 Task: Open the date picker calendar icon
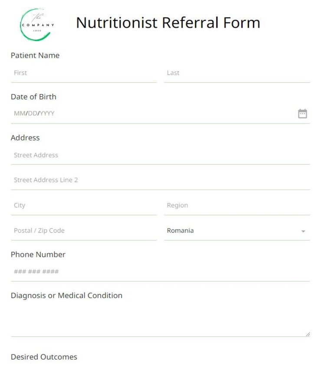click(x=303, y=113)
